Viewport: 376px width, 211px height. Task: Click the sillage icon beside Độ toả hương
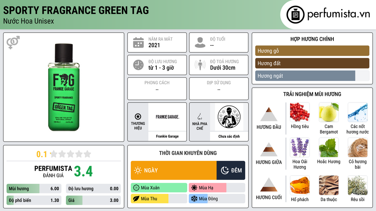[200, 65]
